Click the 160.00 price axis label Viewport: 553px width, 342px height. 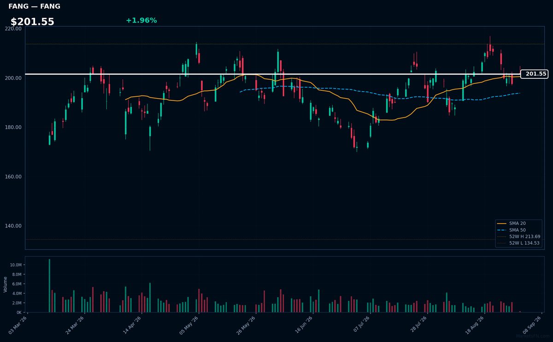(x=13, y=177)
